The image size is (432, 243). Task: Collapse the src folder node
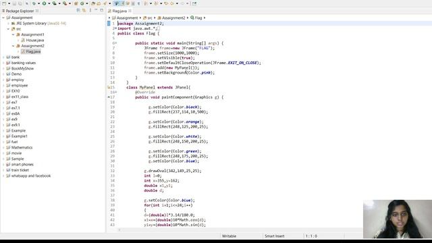[x=8, y=29]
